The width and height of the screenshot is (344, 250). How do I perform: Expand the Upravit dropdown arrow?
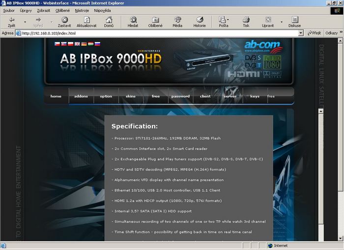click(282, 22)
